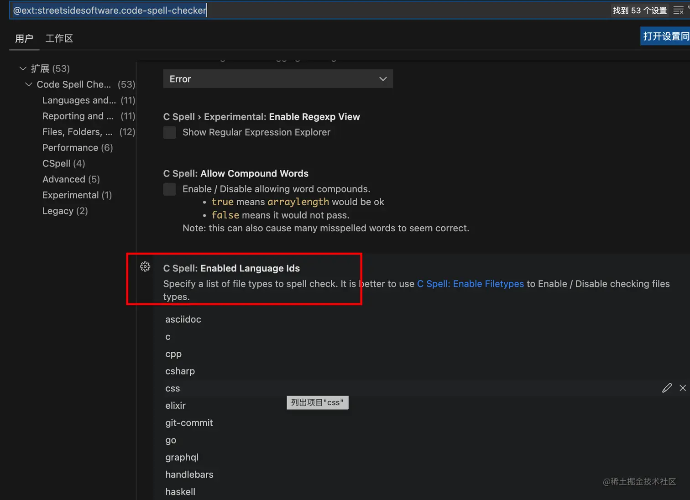Open the Error severity dropdown
This screenshot has height=500, width=690.
278,79
